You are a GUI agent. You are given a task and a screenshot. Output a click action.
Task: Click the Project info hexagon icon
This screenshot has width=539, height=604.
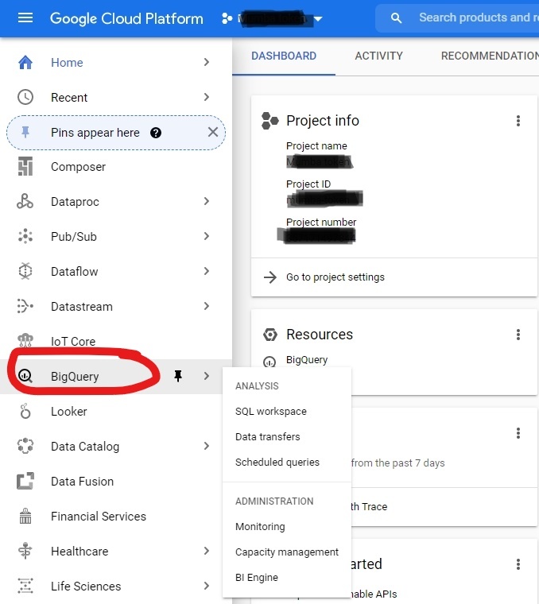click(270, 121)
